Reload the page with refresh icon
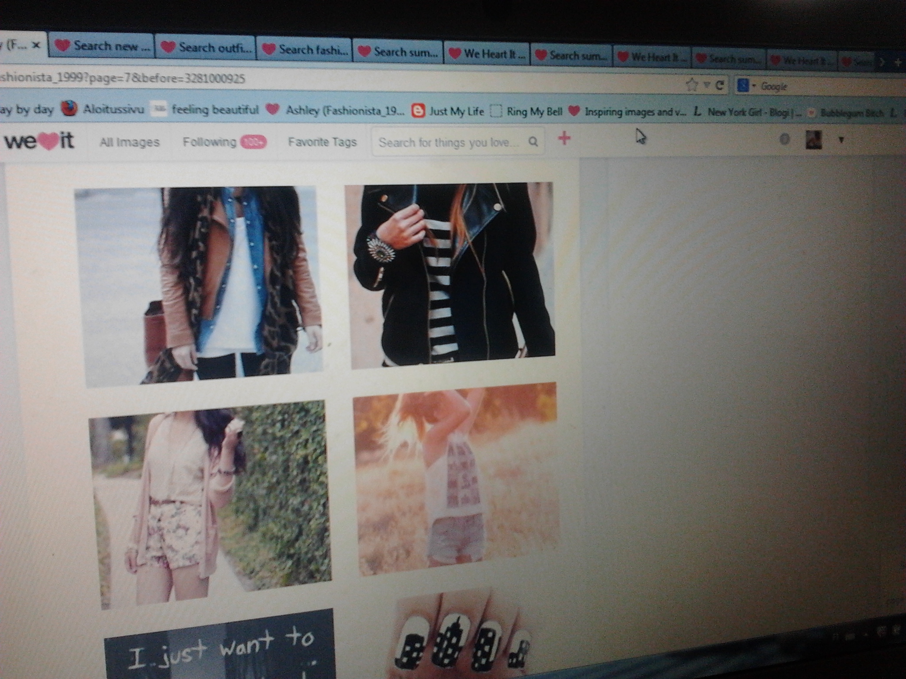Viewport: 906px width, 679px height. click(719, 85)
